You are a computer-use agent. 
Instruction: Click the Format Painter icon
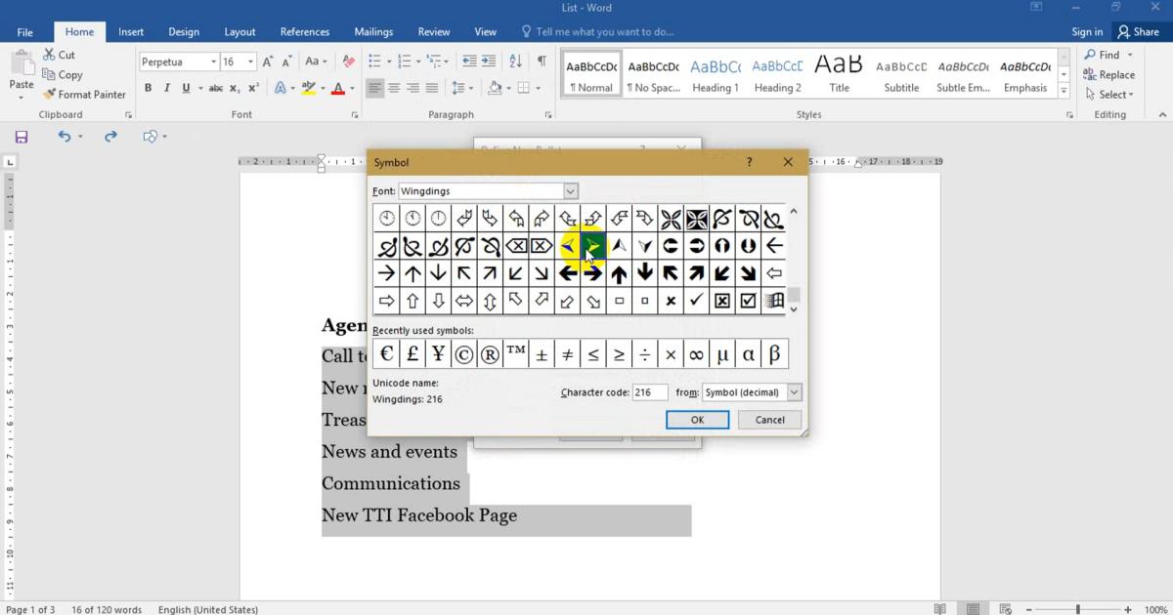[49, 95]
